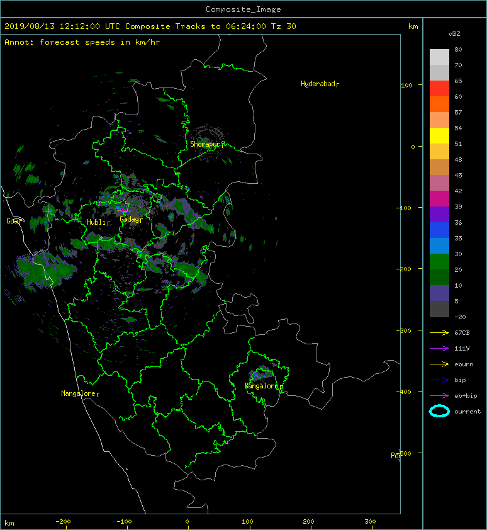Click the dBZ legend heading
Viewport: 487px width, 530px height.
(454, 34)
